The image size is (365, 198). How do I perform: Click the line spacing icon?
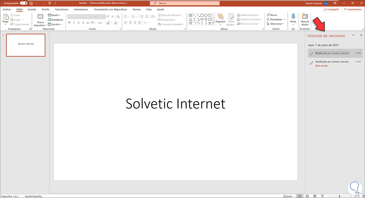pyautogui.click(x=152, y=17)
